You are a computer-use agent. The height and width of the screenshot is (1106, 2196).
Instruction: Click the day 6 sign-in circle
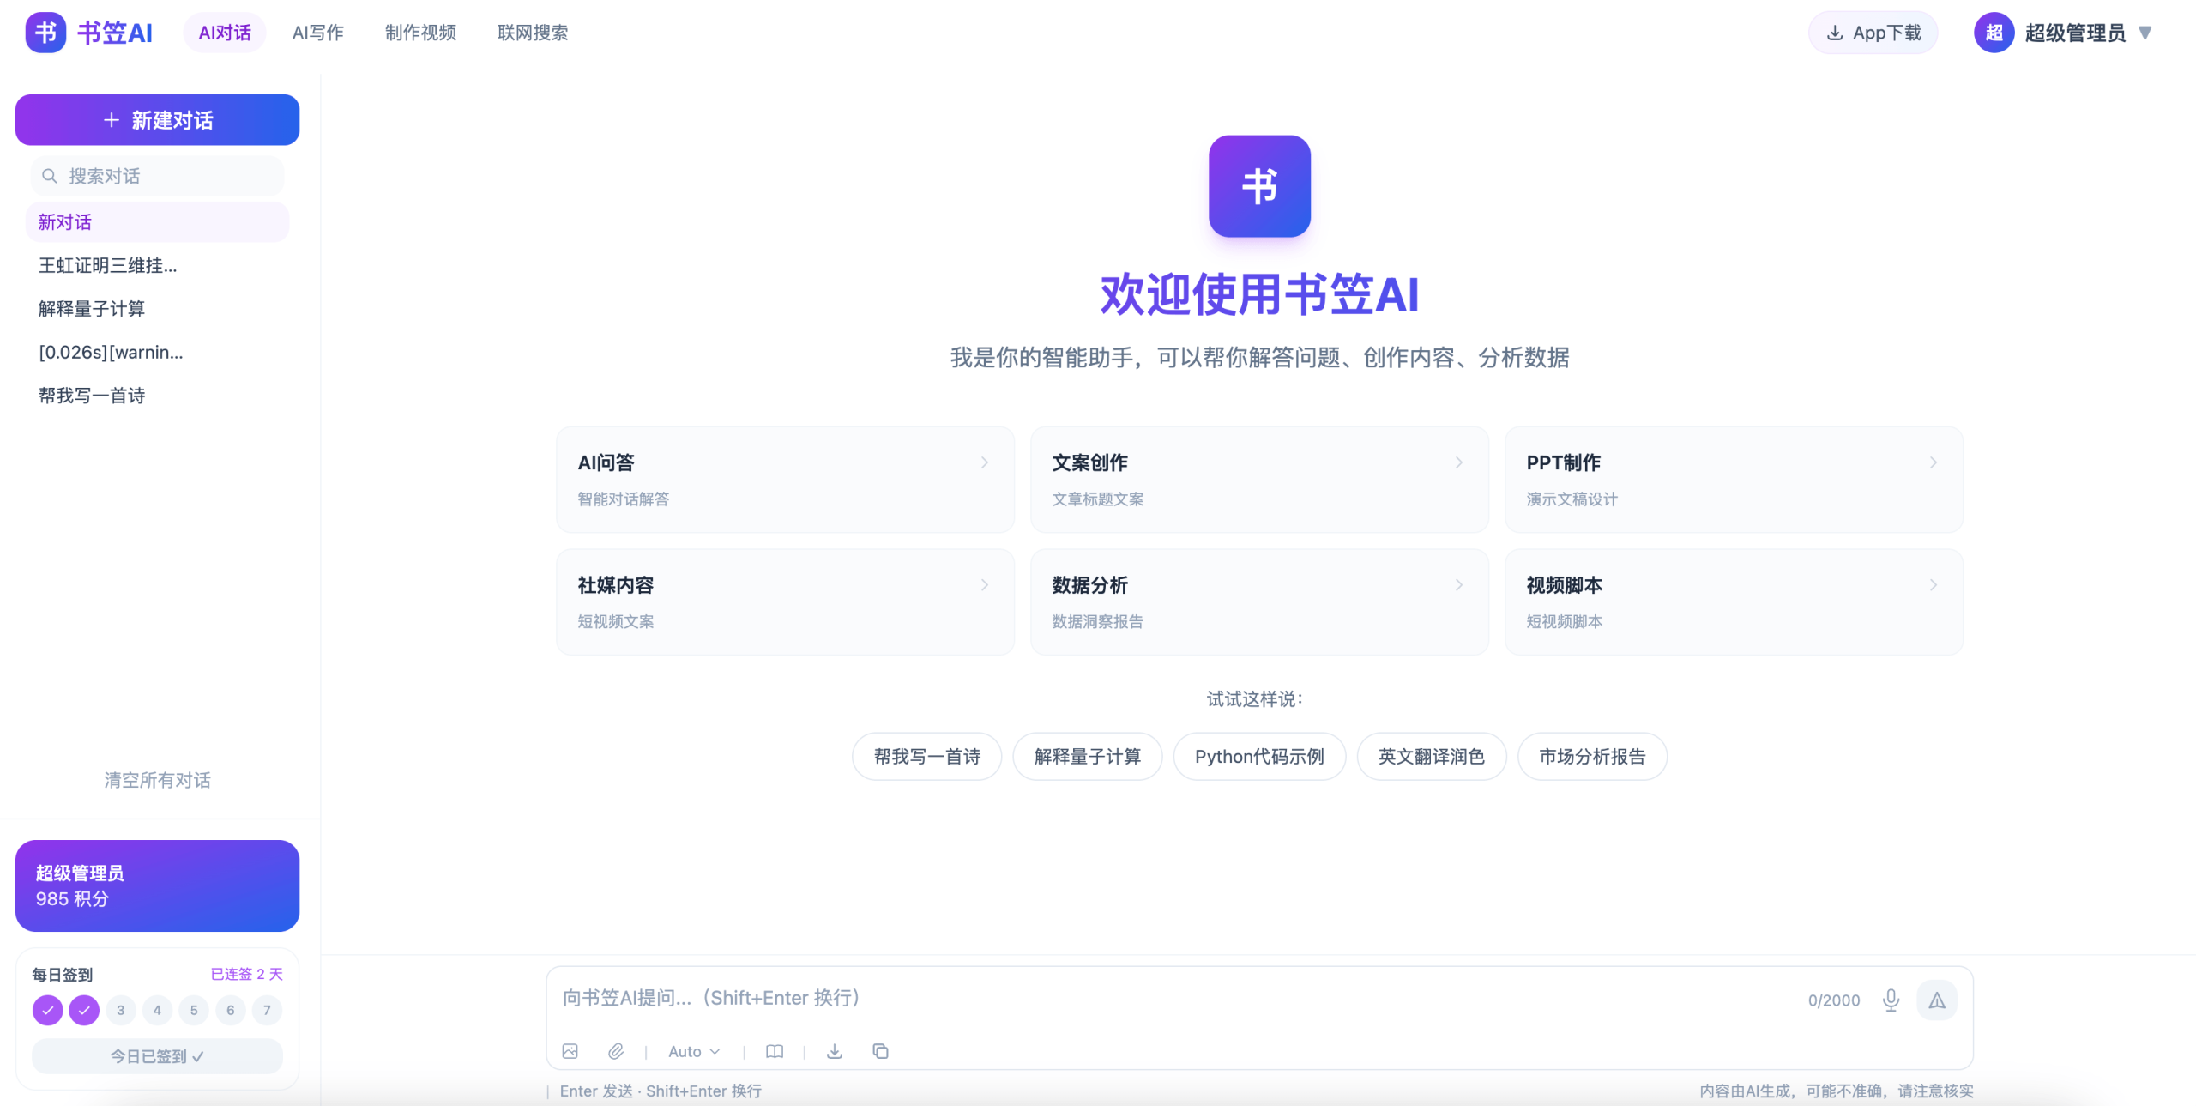tap(231, 1010)
